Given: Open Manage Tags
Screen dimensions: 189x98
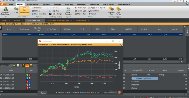Looking at the screenshot, I should coord(111,11).
